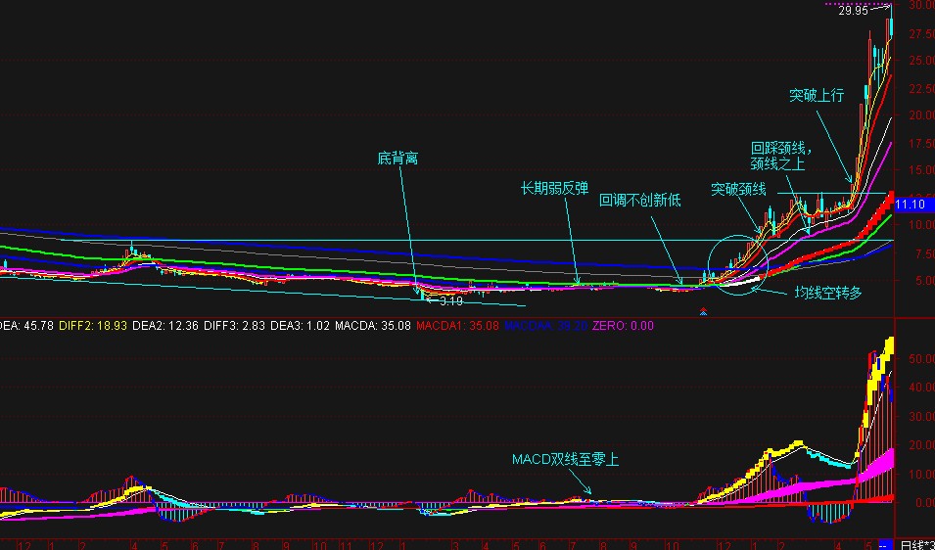
Task: Select the 突破颈线 annotation text
Action: click(x=738, y=189)
